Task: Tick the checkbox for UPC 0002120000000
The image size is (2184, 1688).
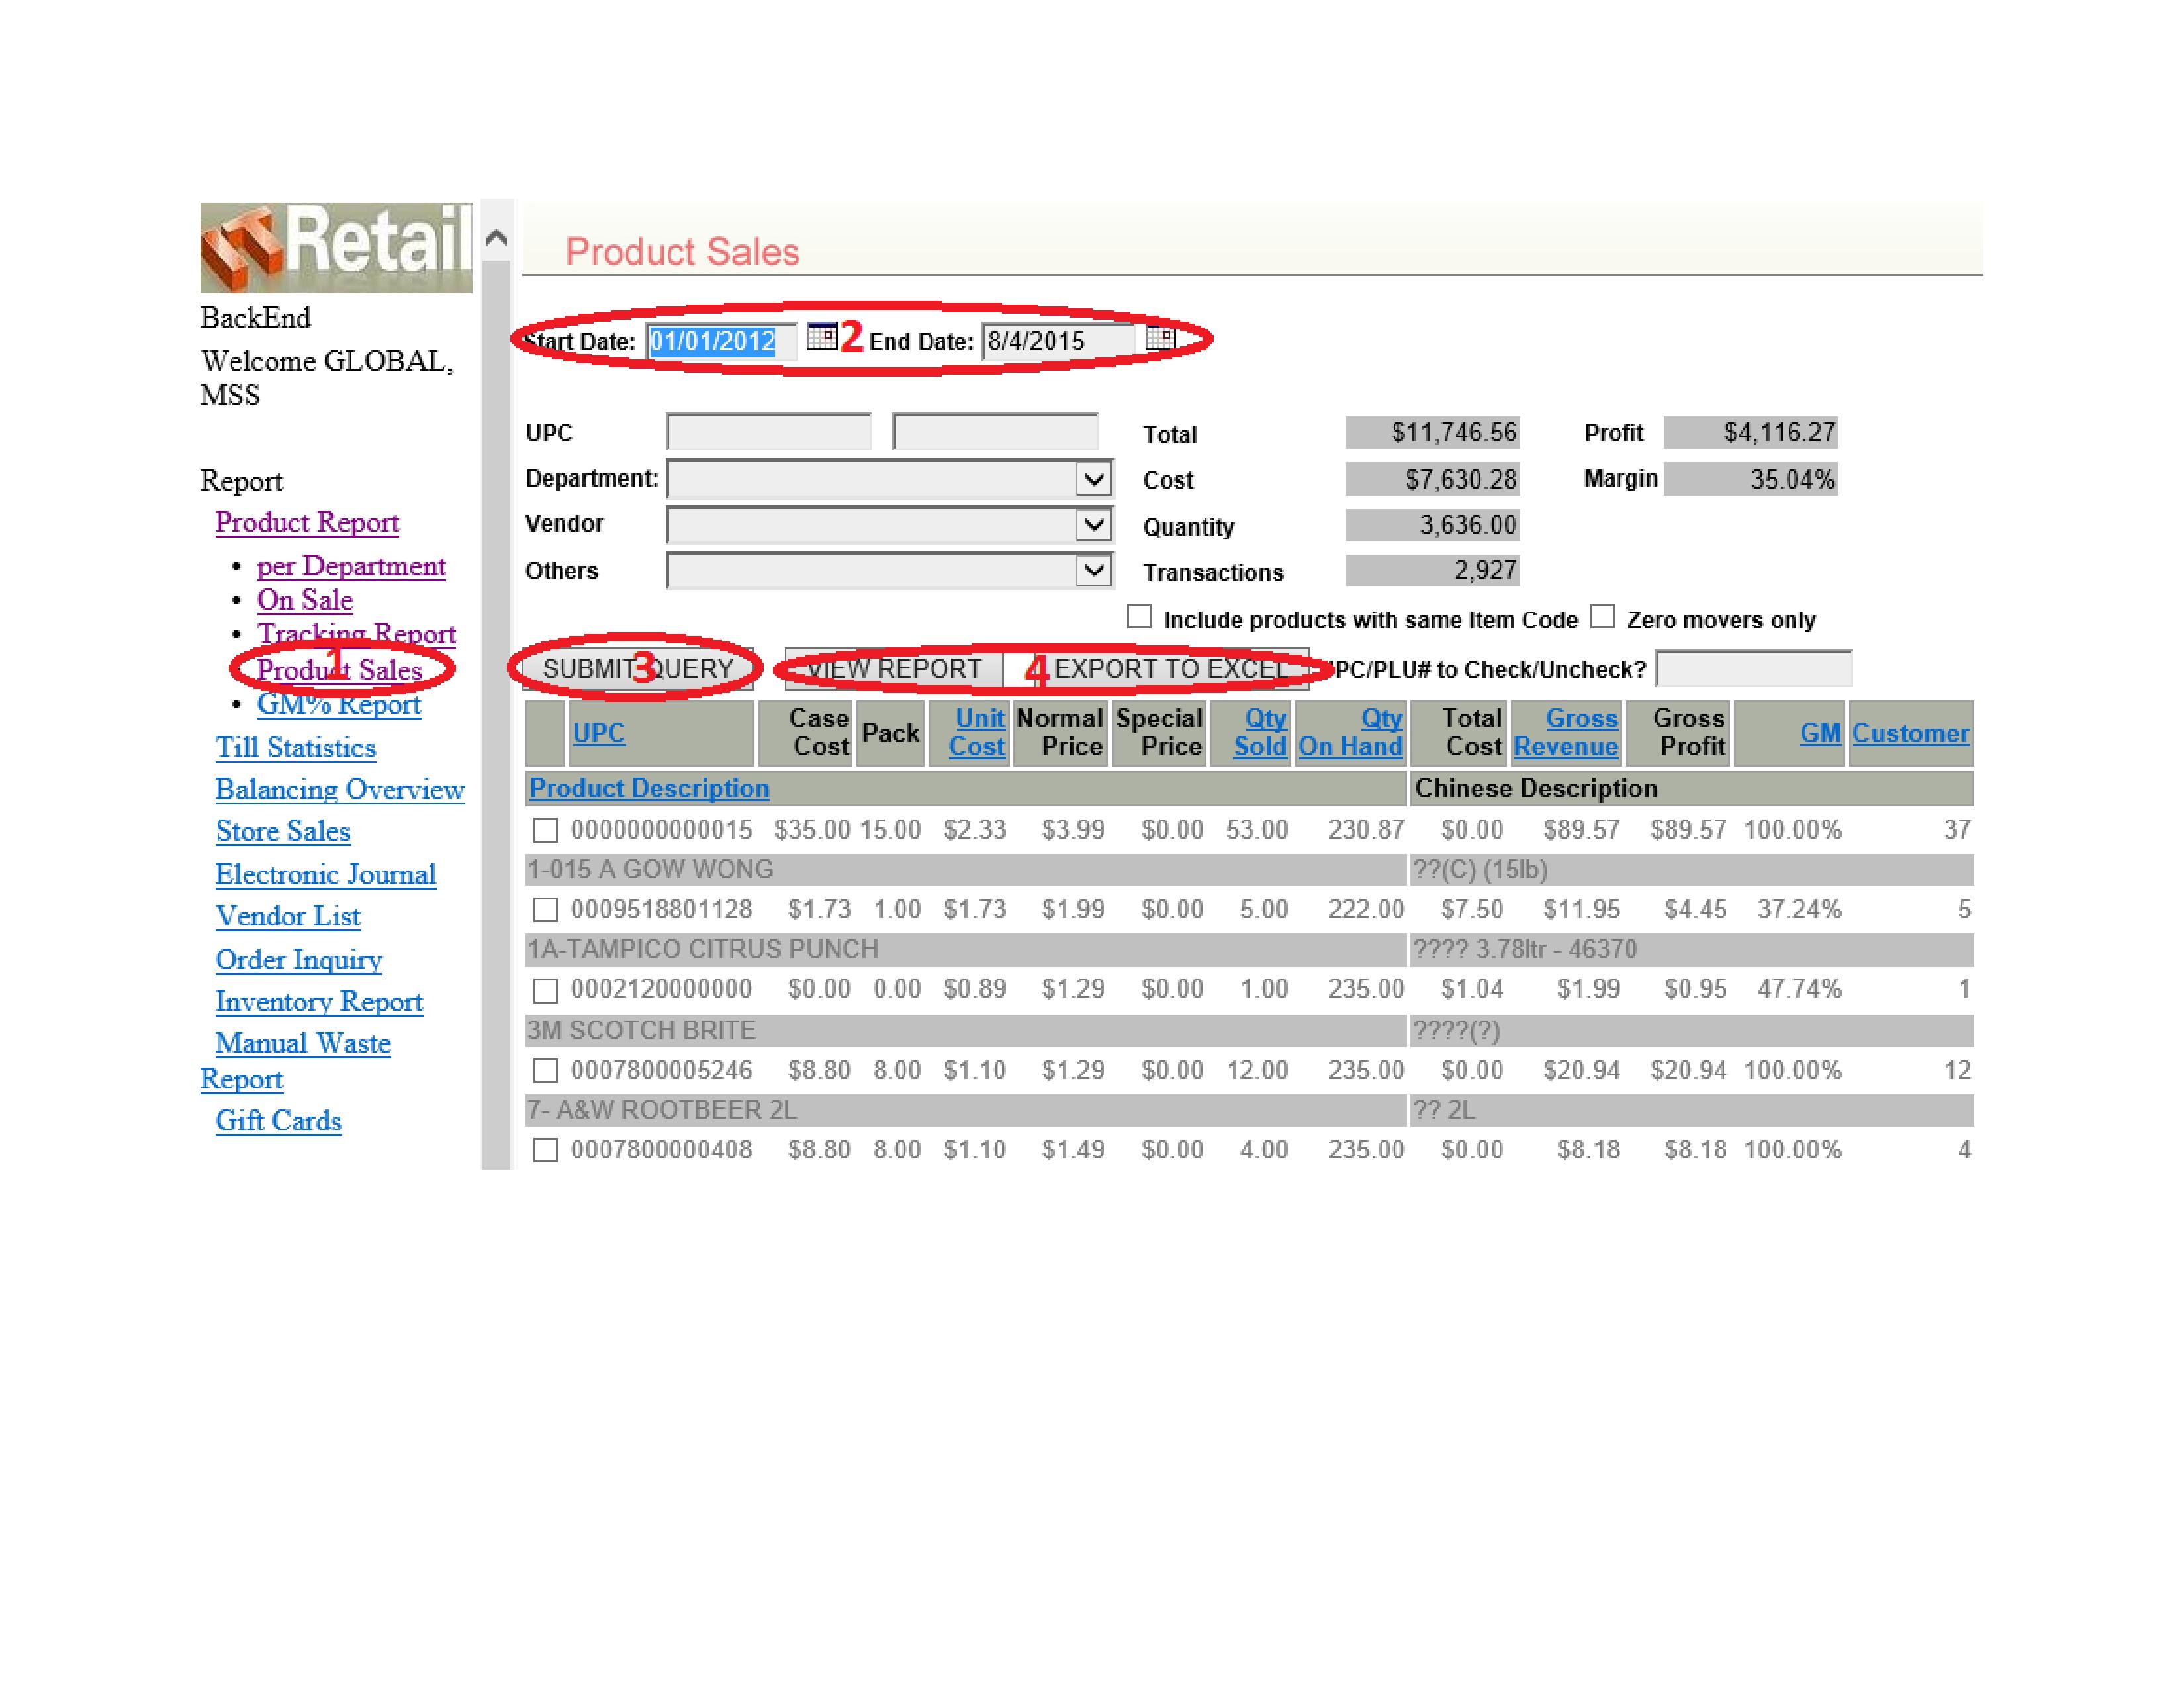Action: pyautogui.click(x=545, y=990)
